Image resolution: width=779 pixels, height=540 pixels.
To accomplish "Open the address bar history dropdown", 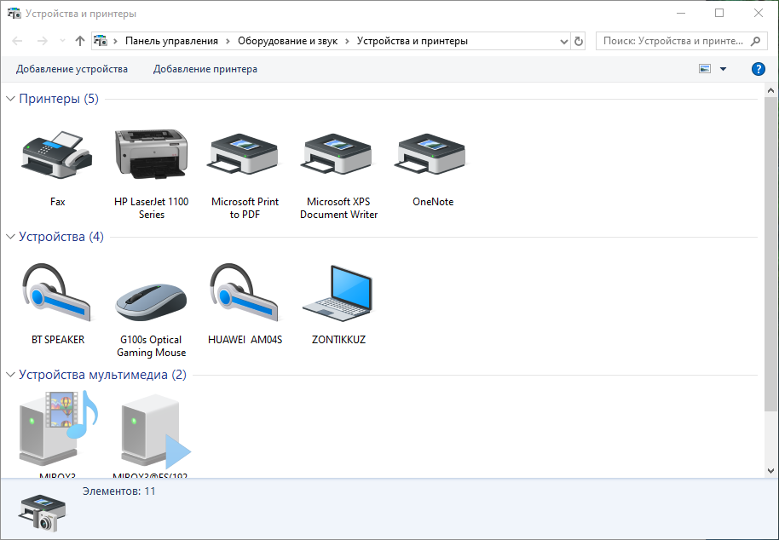I will tap(563, 40).
